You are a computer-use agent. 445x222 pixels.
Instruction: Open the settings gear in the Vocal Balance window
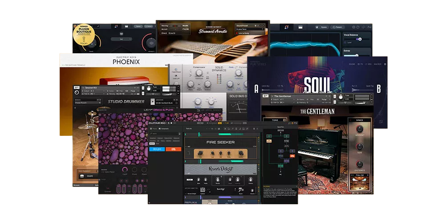pyautogui.click(x=354, y=27)
